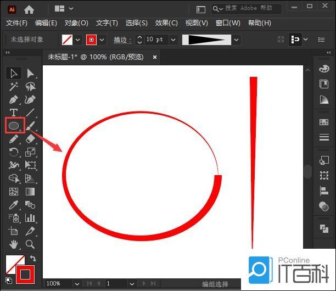Open 视图(V) menu

point(197,23)
